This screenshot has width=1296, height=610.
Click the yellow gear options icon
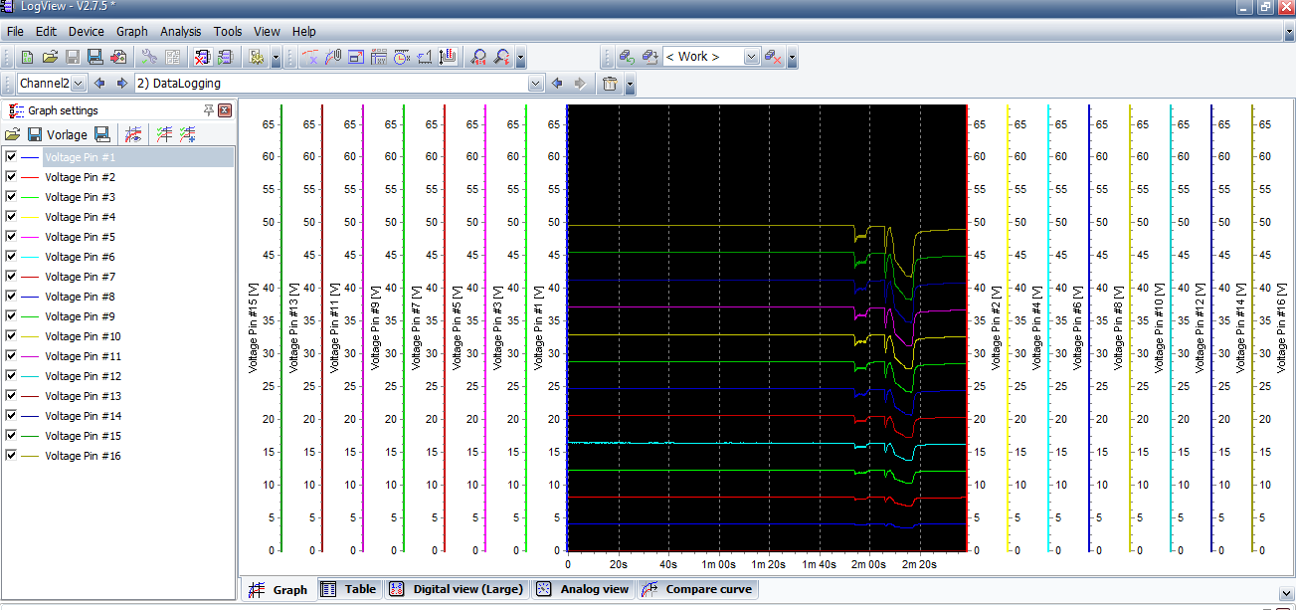click(x=257, y=57)
